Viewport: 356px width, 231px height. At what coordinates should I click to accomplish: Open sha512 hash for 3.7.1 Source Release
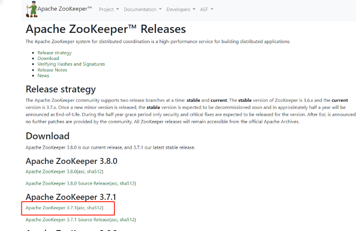pos(127,219)
